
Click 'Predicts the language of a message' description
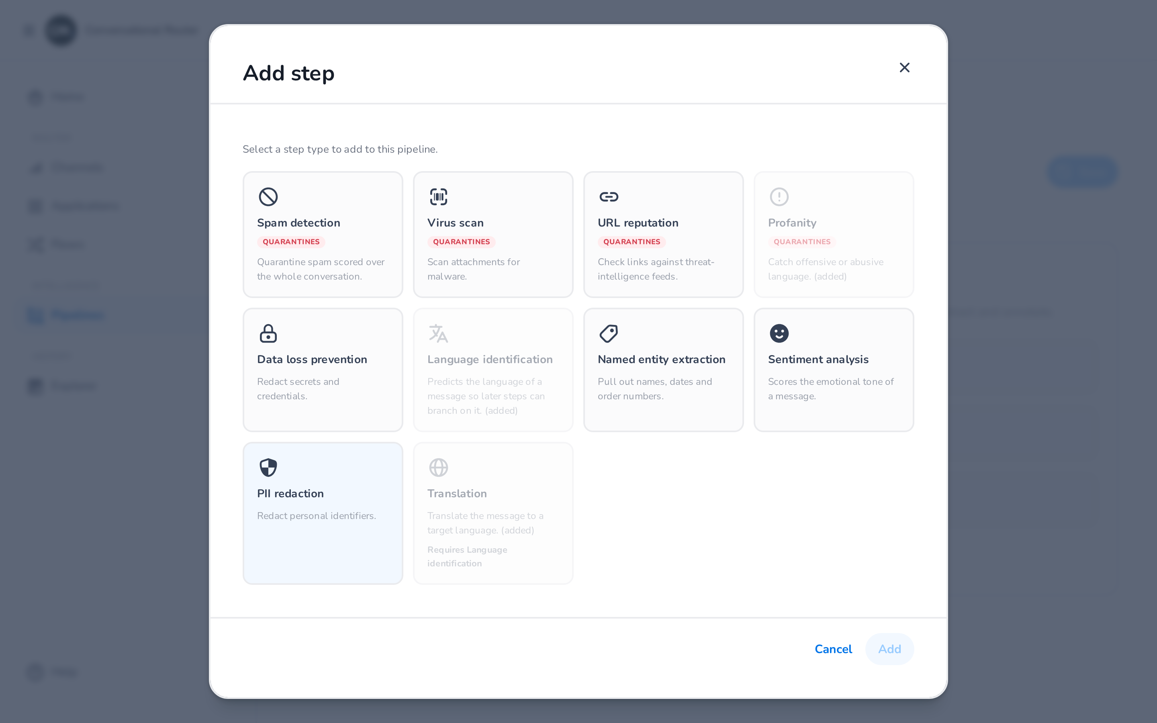(486, 396)
